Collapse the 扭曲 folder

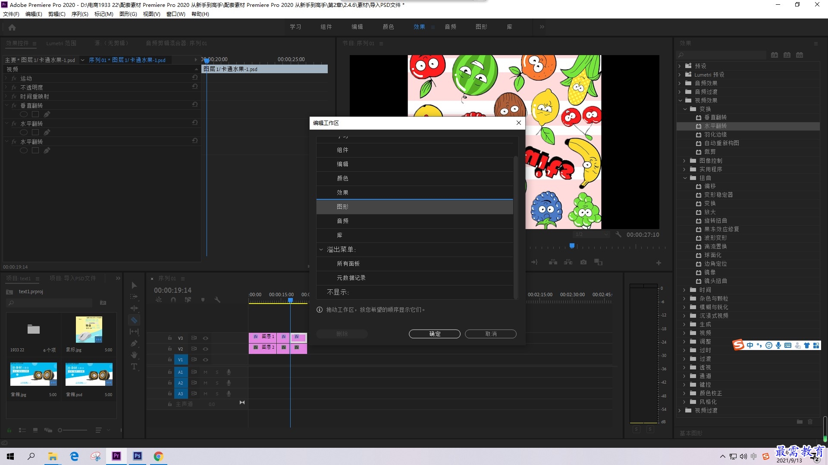click(685, 178)
